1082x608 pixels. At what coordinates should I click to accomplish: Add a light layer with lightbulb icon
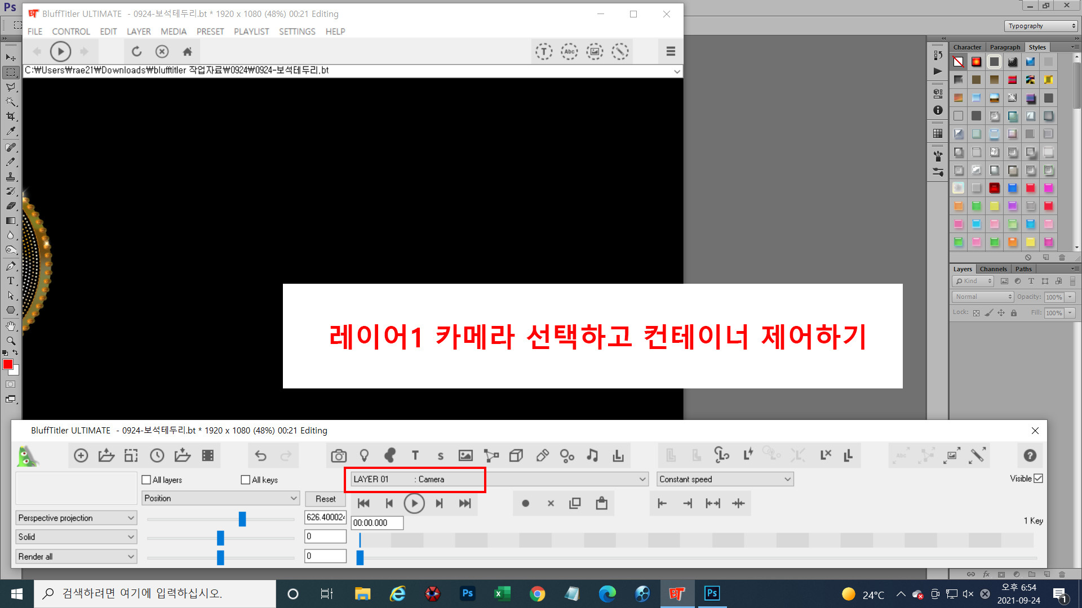(x=364, y=455)
